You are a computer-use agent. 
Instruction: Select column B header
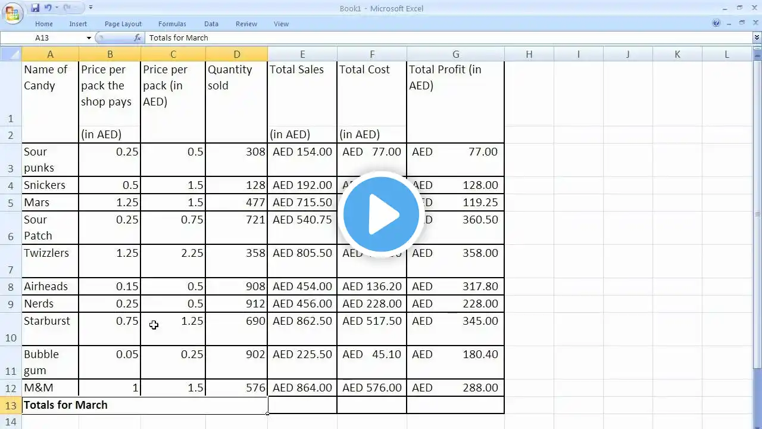tap(110, 54)
